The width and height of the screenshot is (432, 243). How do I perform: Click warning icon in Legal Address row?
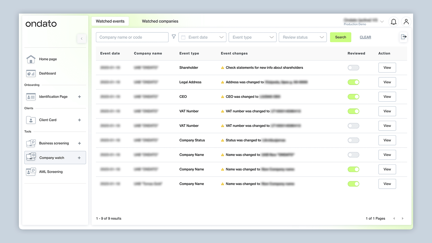(x=222, y=82)
